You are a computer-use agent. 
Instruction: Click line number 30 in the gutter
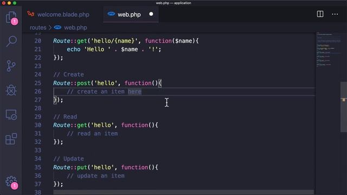pos(38,125)
